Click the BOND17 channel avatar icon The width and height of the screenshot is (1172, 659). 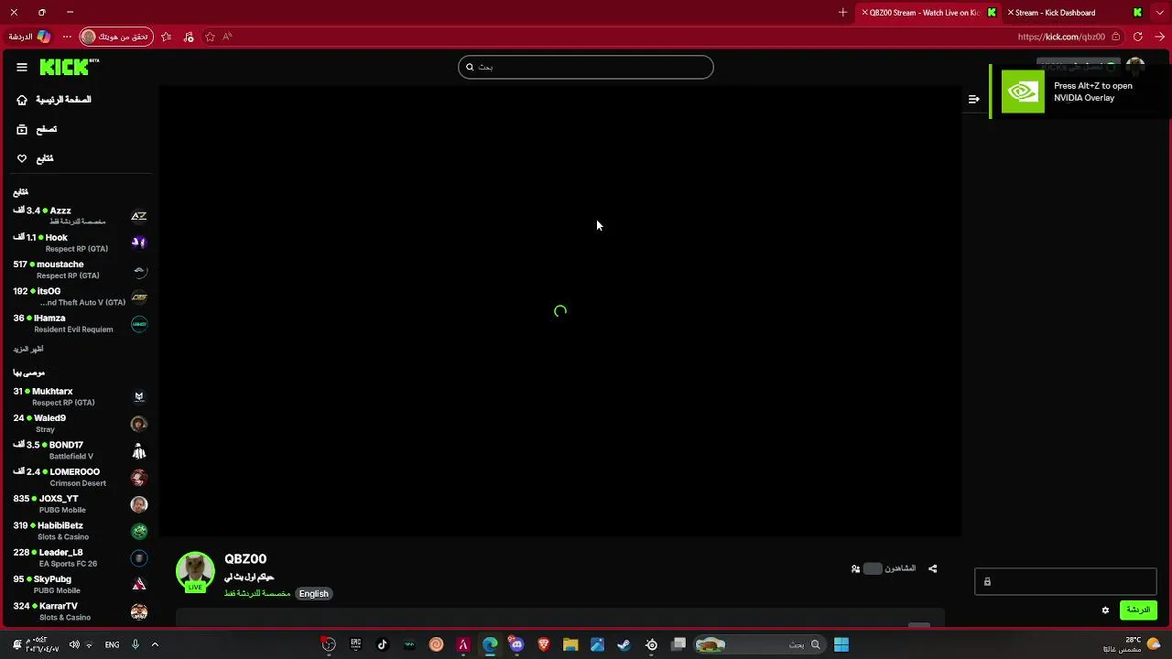click(x=139, y=451)
